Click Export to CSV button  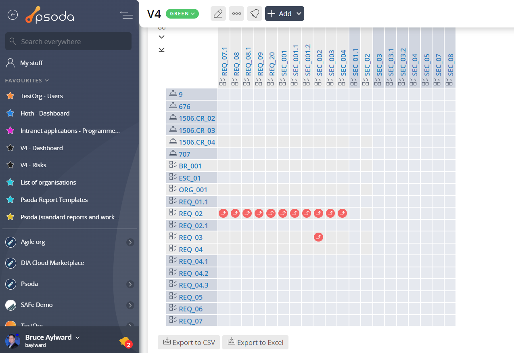[189, 342]
